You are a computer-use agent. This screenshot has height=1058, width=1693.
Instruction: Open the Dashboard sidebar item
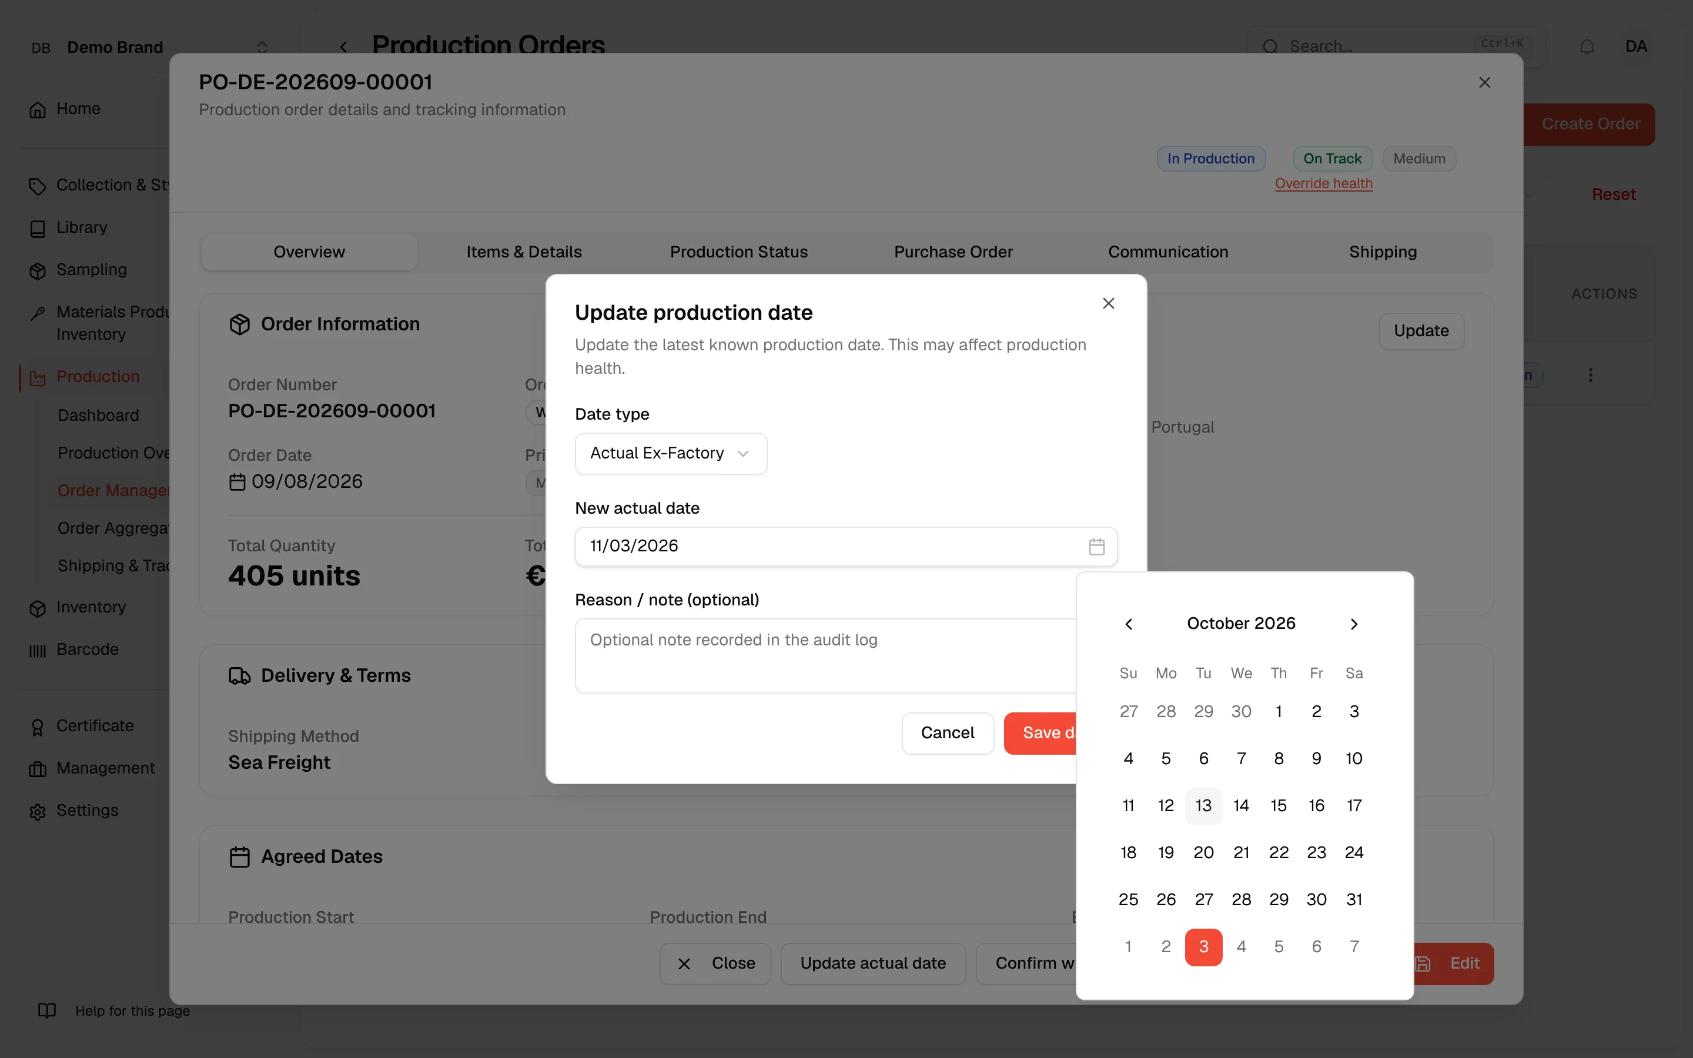pos(99,416)
